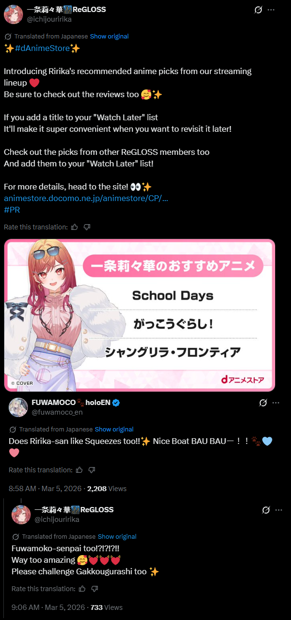291x620 pixels.
Task: Open the more options menu on the bottom reply
Action: pos(279,510)
